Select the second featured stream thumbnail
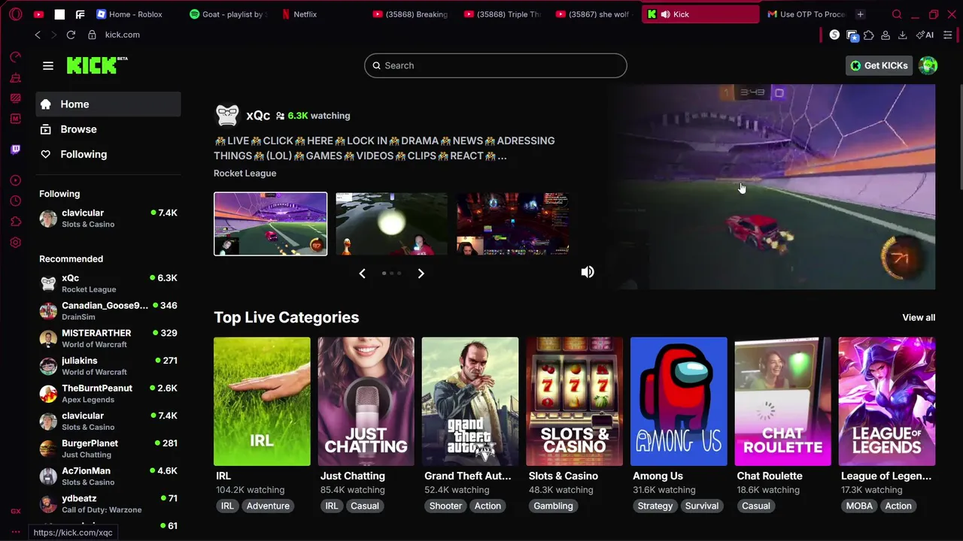This screenshot has height=541, width=963. (x=391, y=224)
